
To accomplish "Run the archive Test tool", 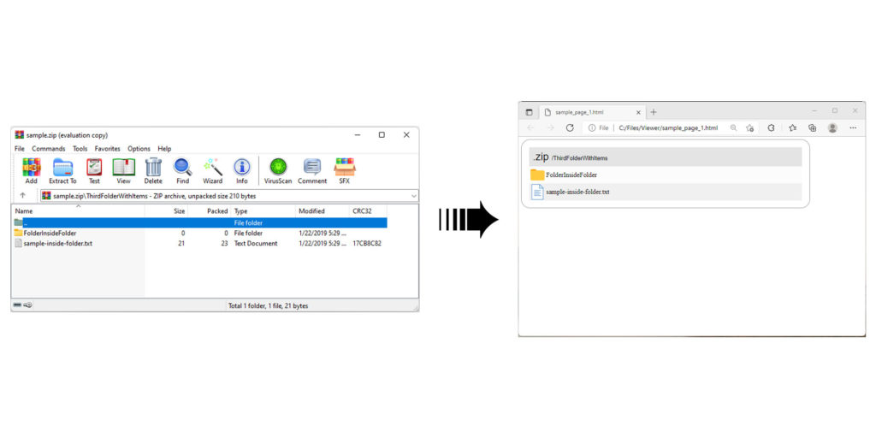I will pyautogui.click(x=94, y=169).
